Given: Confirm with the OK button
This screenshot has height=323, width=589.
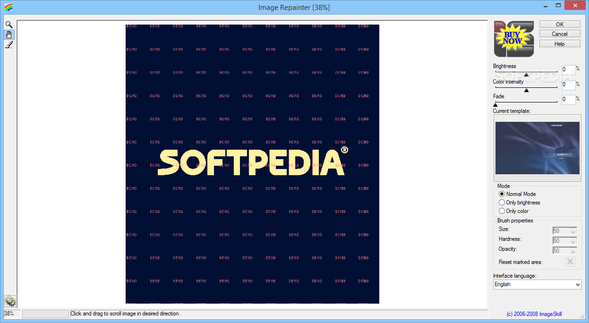Looking at the screenshot, I should [560, 24].
